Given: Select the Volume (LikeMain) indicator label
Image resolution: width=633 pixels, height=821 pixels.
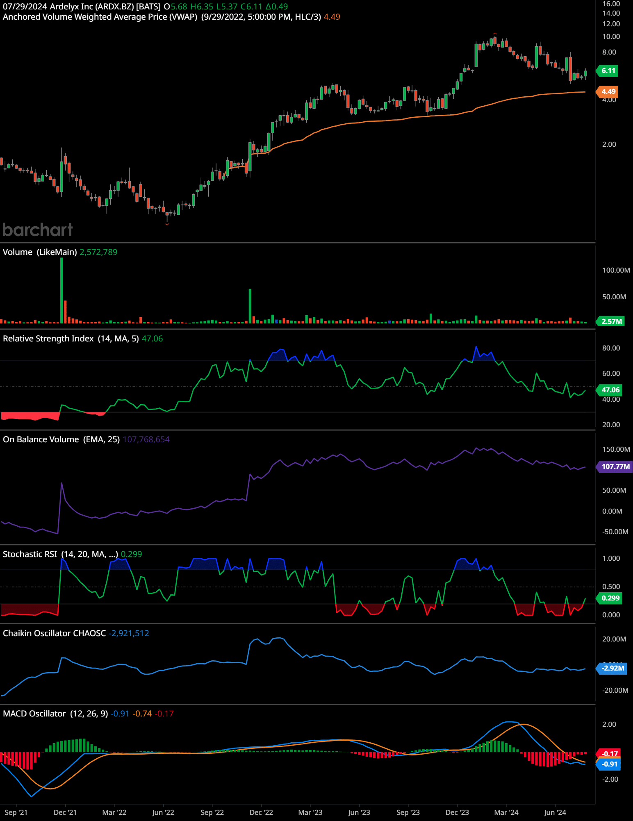Looking at the screenshot, I should click(x=40, y=252).
